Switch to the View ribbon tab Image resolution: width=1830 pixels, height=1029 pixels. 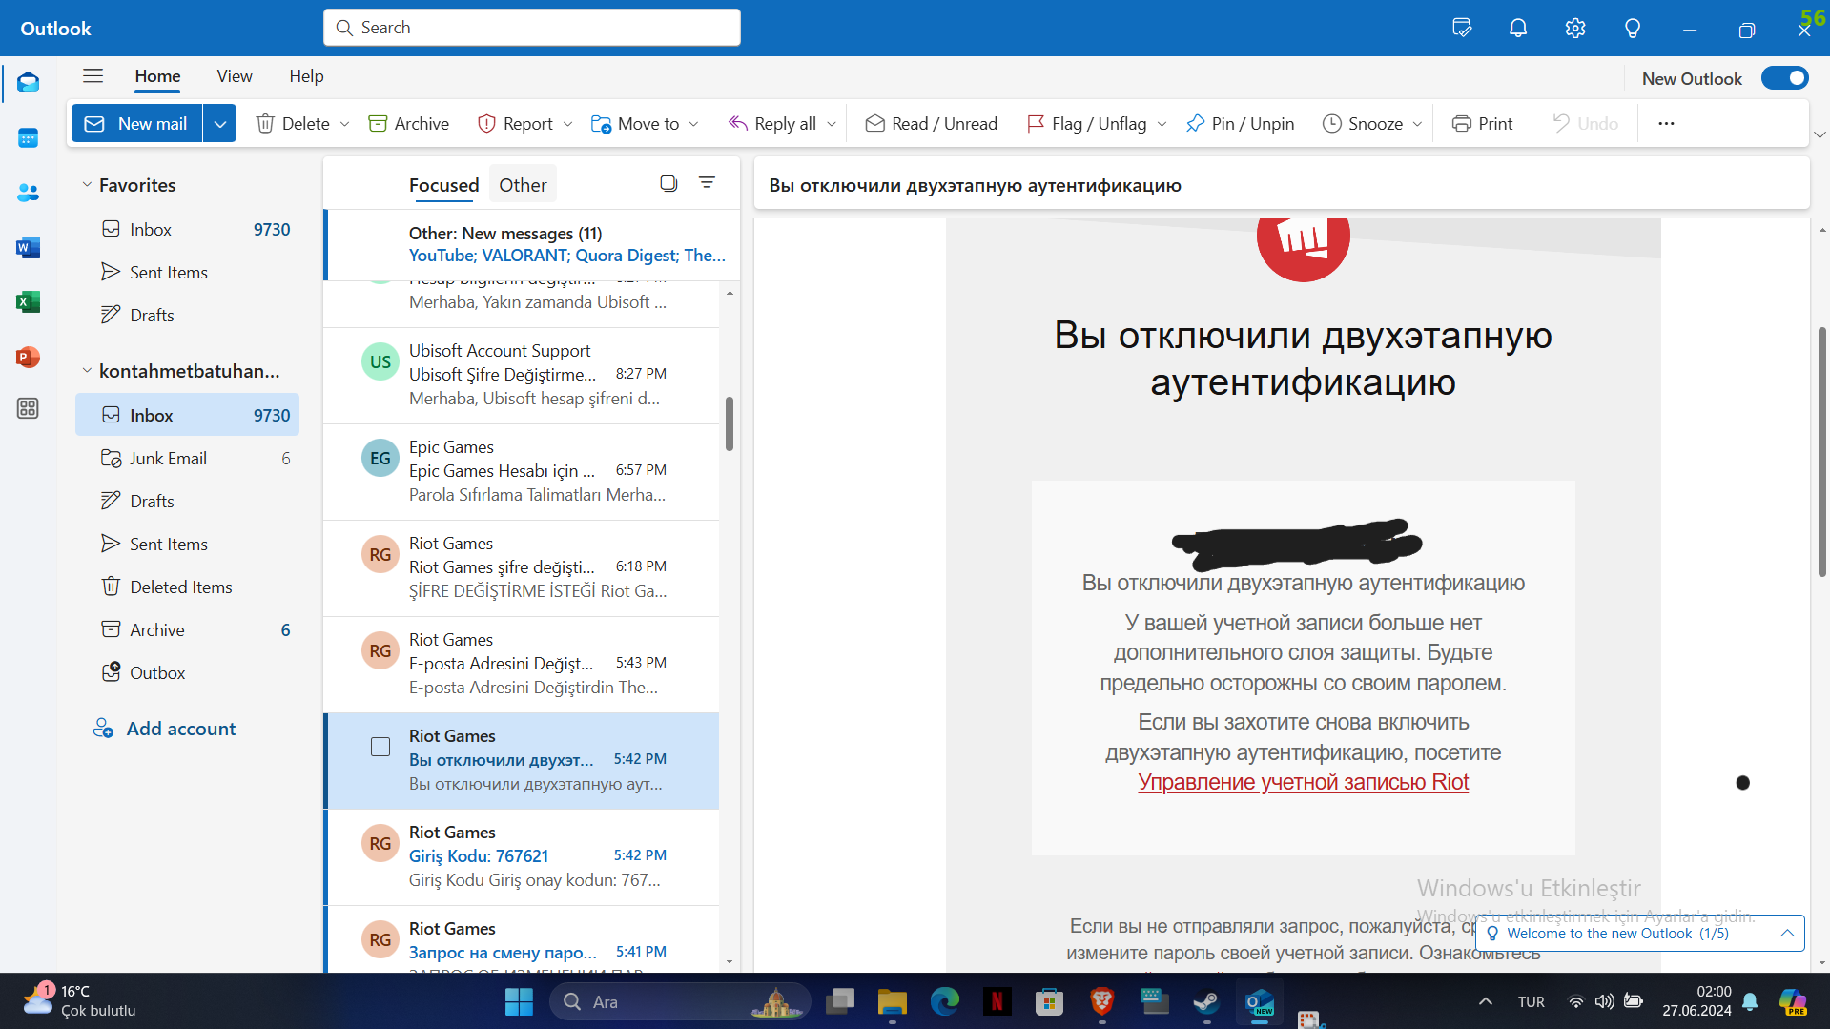pos(234,76)
